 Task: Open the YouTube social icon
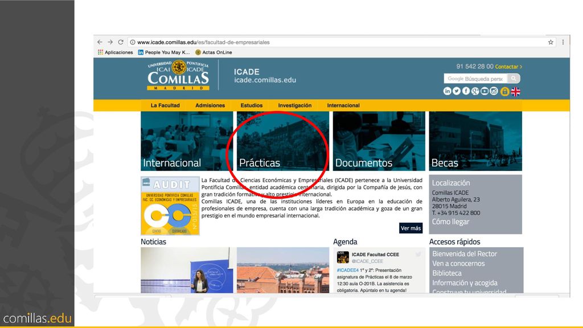point(485,91)
